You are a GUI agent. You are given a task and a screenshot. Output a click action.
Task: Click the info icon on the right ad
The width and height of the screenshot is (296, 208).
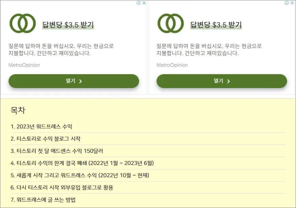coord(286,3)
